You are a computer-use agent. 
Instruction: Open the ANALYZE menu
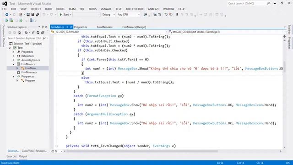(x=153, y=9)
